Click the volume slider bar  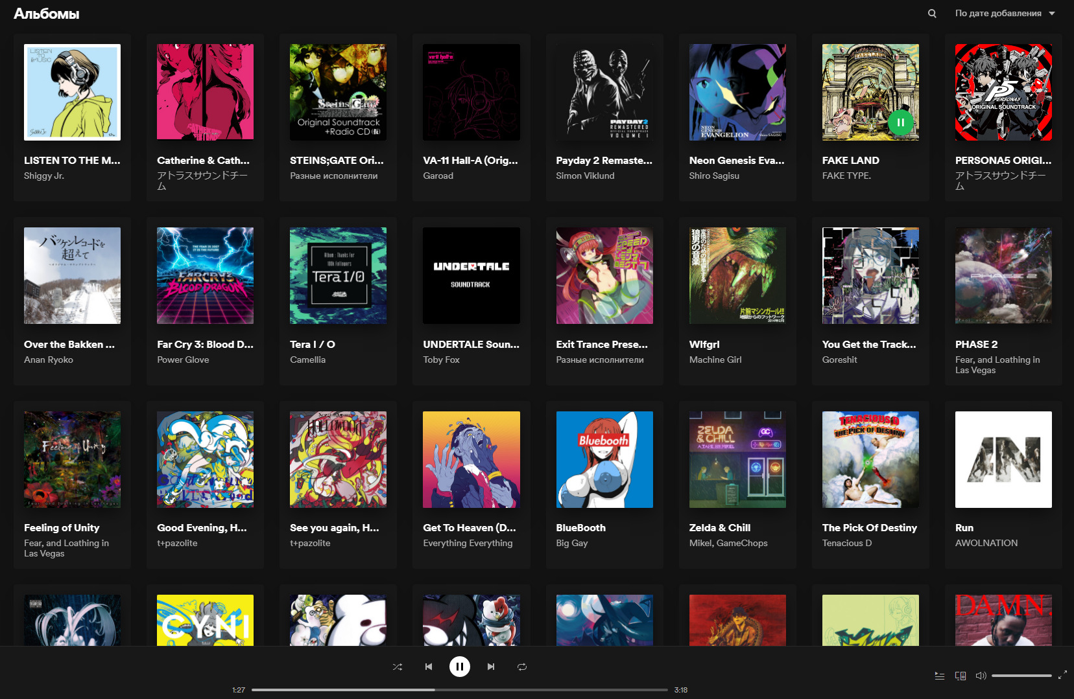[1021, 676]
